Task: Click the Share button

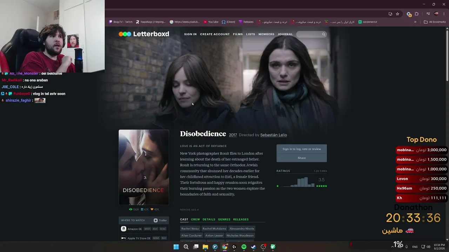Action: pyautogui.click(x=302, y=158)
